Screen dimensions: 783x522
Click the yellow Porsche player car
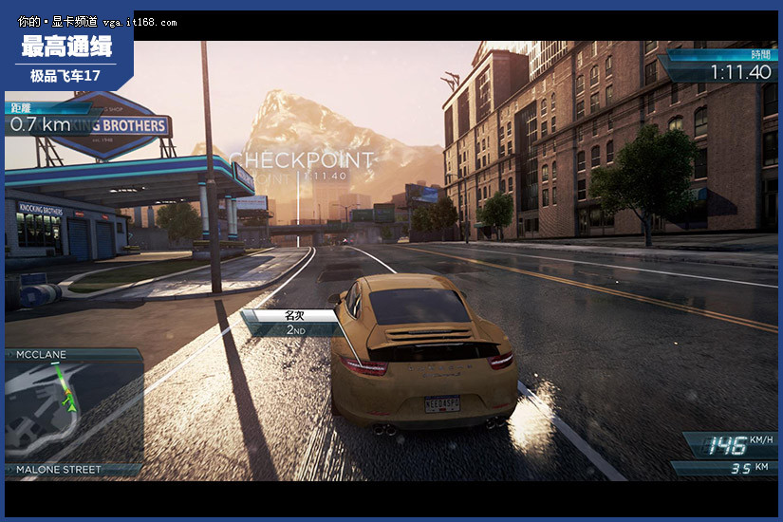423,352
